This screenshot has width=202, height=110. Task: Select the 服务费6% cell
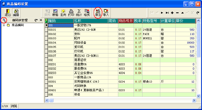91,69
